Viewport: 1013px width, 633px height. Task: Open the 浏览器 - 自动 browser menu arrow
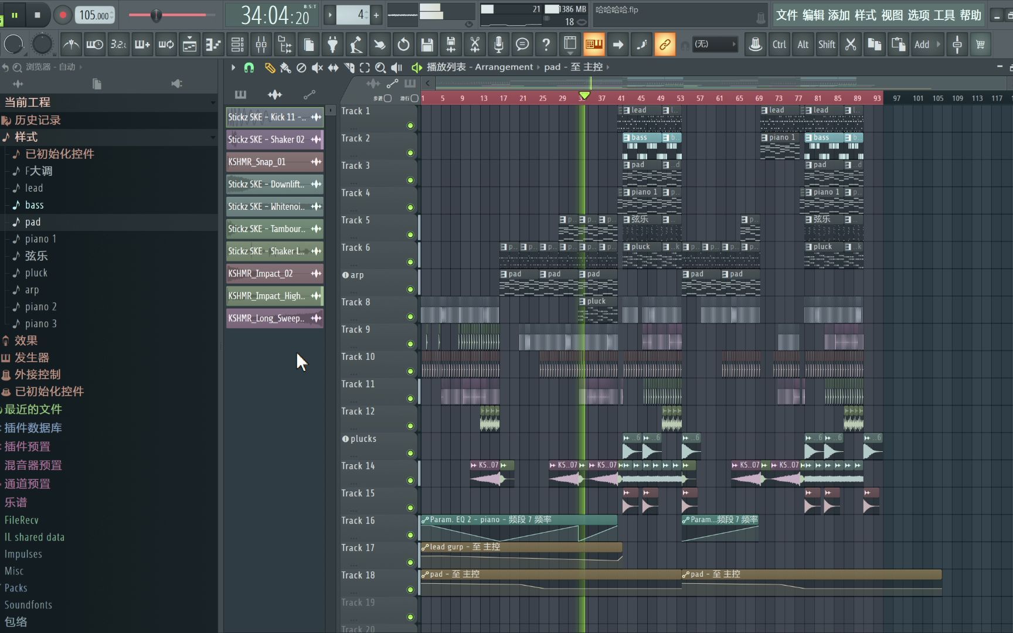click(x=81, y=67)
